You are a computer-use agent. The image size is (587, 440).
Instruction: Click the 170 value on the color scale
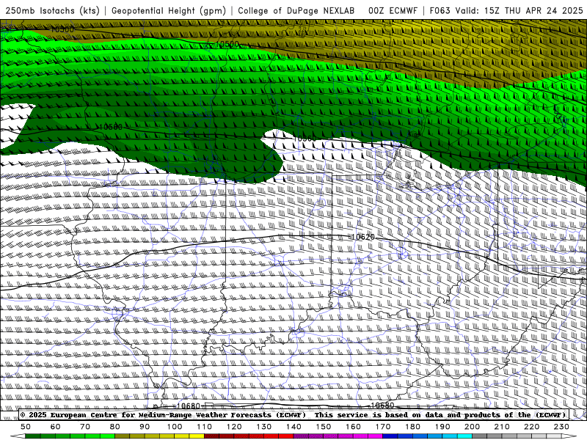[383, 427]
